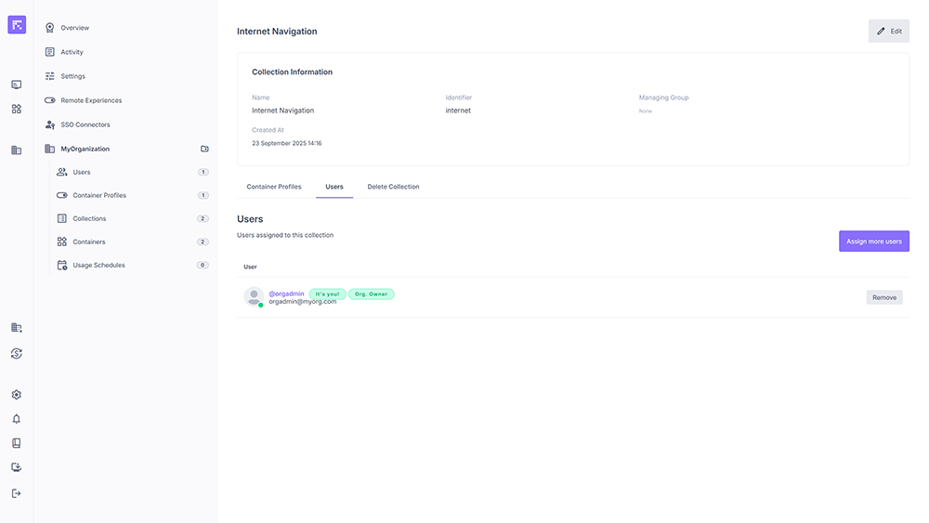Click the Edit button with pencil
Screen dimensions: 929x523
888,31
